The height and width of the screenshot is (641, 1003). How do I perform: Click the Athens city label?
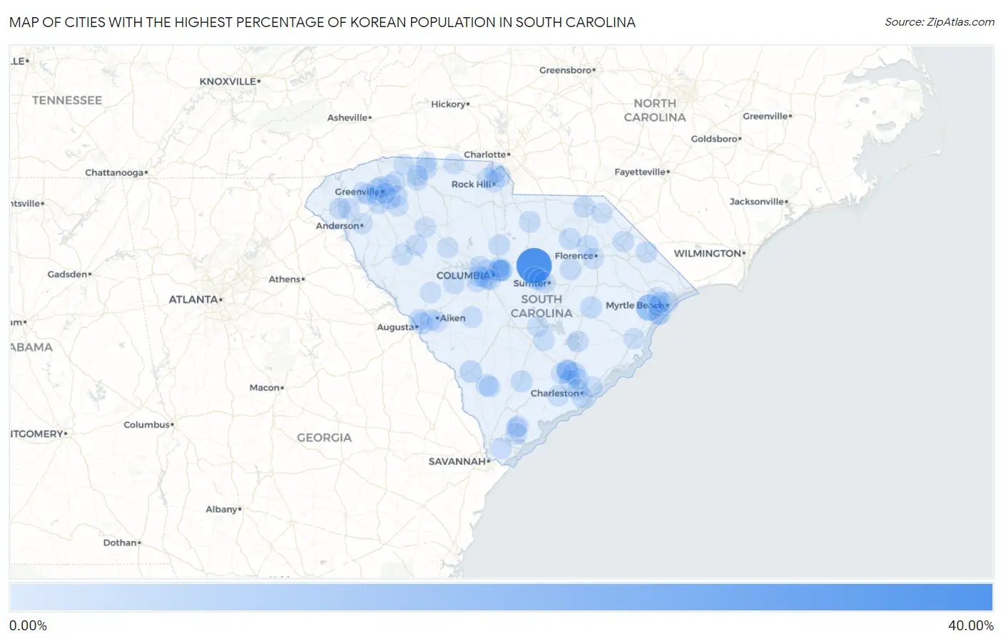[x=285, y=280]
